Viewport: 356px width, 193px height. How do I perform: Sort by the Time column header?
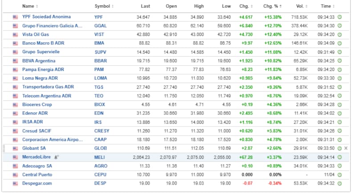pyautogui.click(x=328, y=6)
